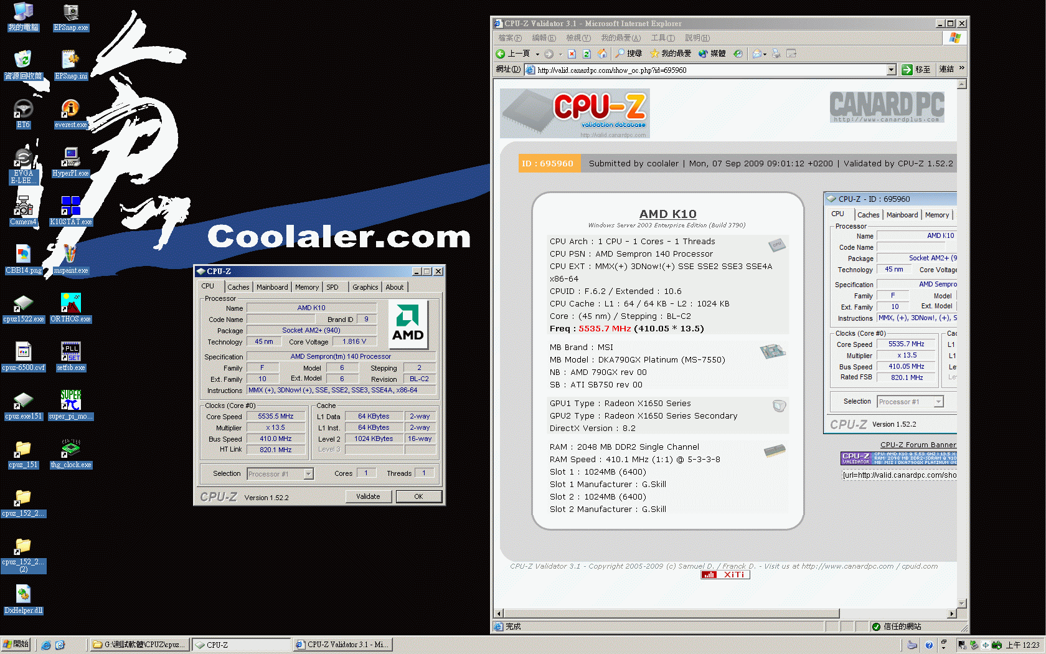1046x654 pixels.
Task: Click the Internet Explorer Back arrow icon
Action: click(x=501, y=54)
